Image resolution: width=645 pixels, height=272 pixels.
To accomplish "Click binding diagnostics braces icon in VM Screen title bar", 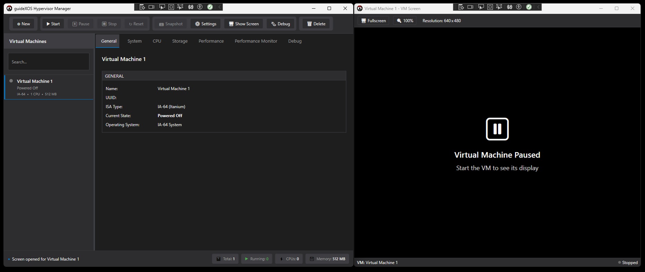I will (x=509, y=7).
